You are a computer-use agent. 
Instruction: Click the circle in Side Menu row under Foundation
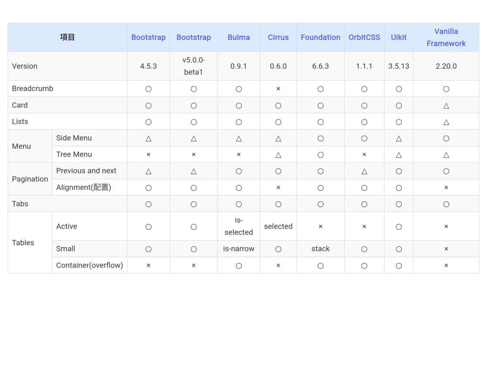pyautogui.click(x=321, y=138)
